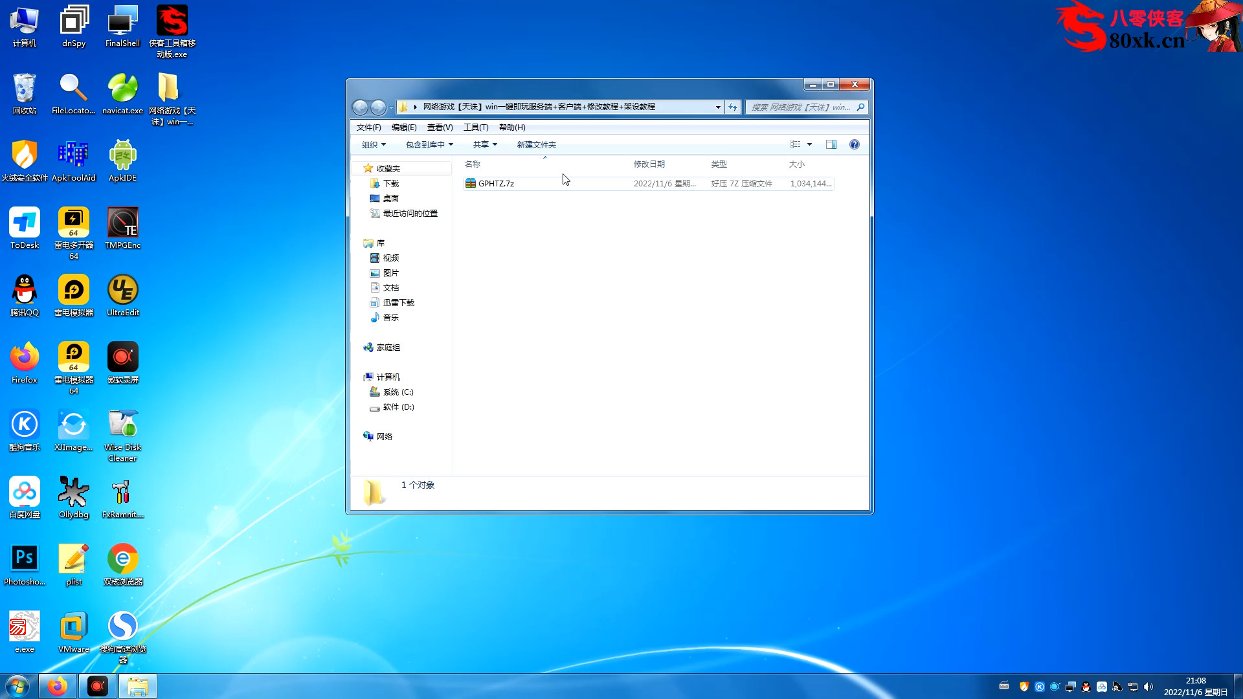Open GPHTZ.7z compressed archive
The height and width of the screenshot is (699, 1243).
pos(496,183)
